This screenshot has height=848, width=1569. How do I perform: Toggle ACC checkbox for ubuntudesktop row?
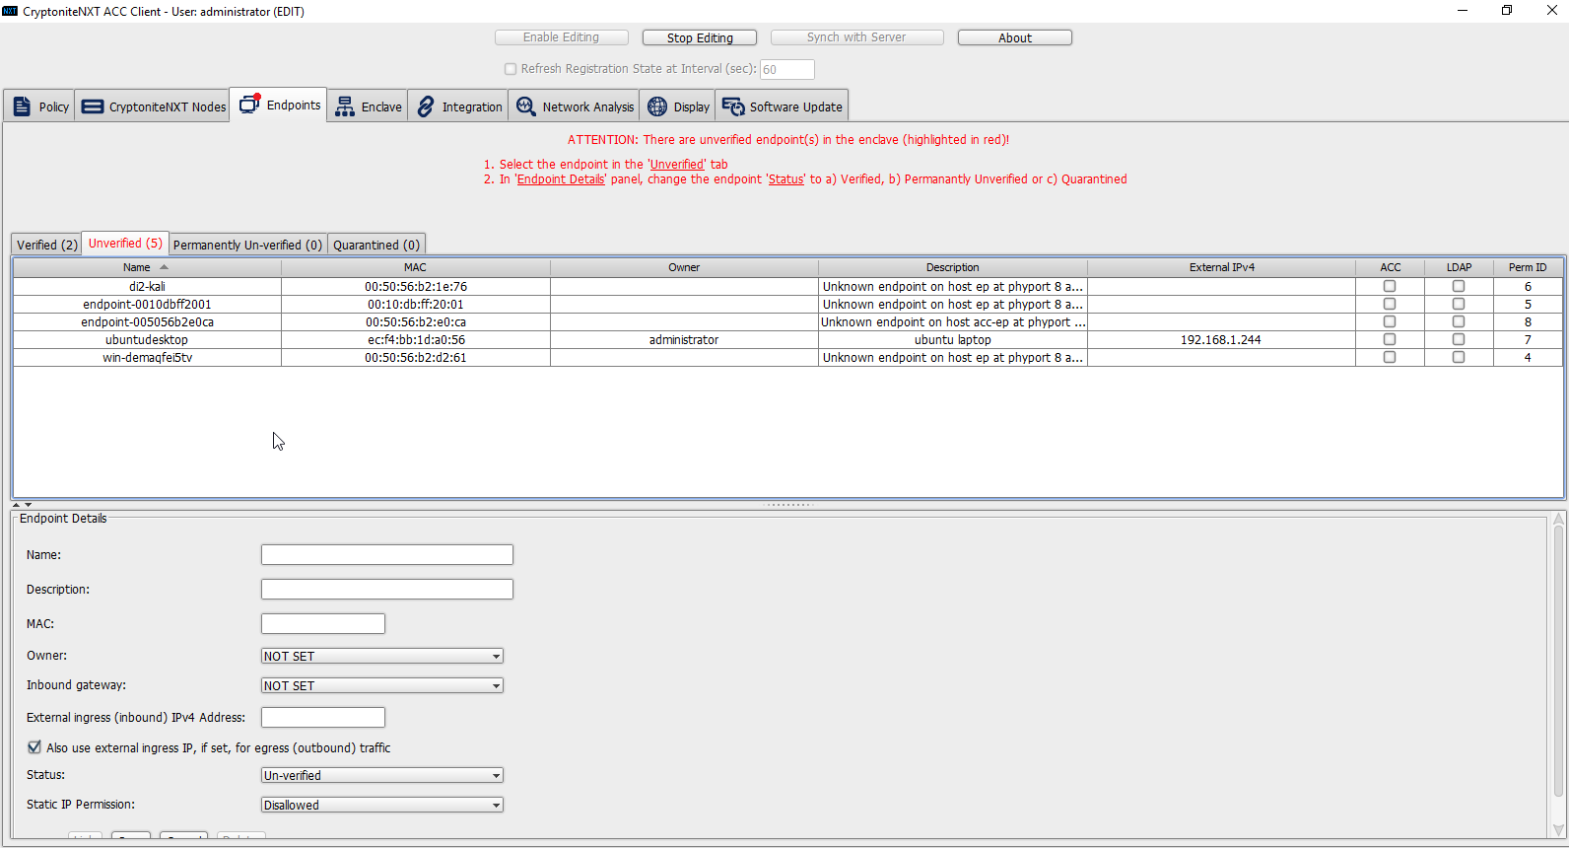(x=1390, y=339)
